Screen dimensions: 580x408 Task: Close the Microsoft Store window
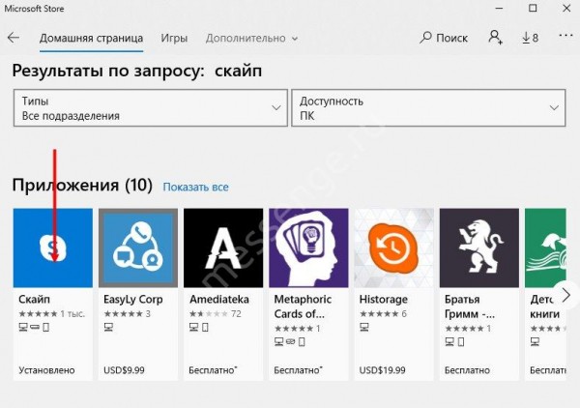[566, 8]
